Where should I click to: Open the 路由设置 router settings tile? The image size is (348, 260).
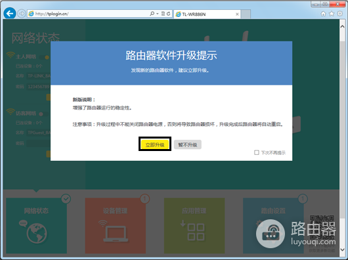[273, 226]
